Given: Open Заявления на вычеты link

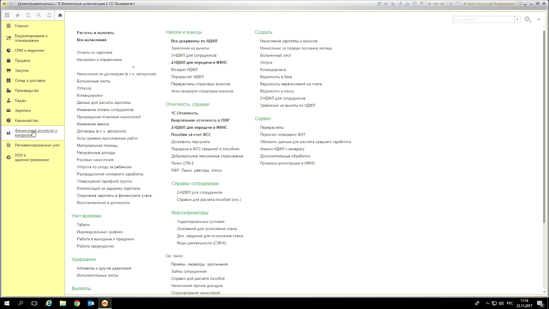Looking at the screenshot, I should (x=190, y=48).
